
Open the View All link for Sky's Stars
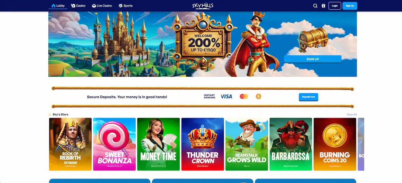tap(351, 114)
